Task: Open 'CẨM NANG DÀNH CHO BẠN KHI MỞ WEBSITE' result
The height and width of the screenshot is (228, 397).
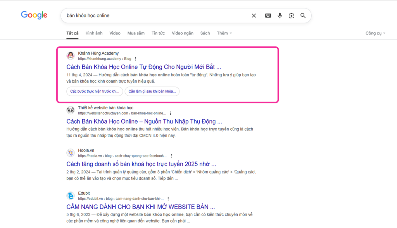Action: click(140, 207)
